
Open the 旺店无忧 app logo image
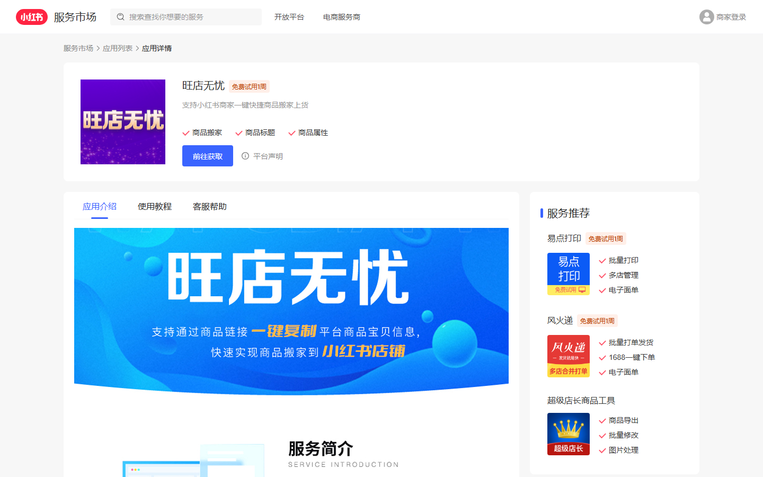tap(123, 122)
